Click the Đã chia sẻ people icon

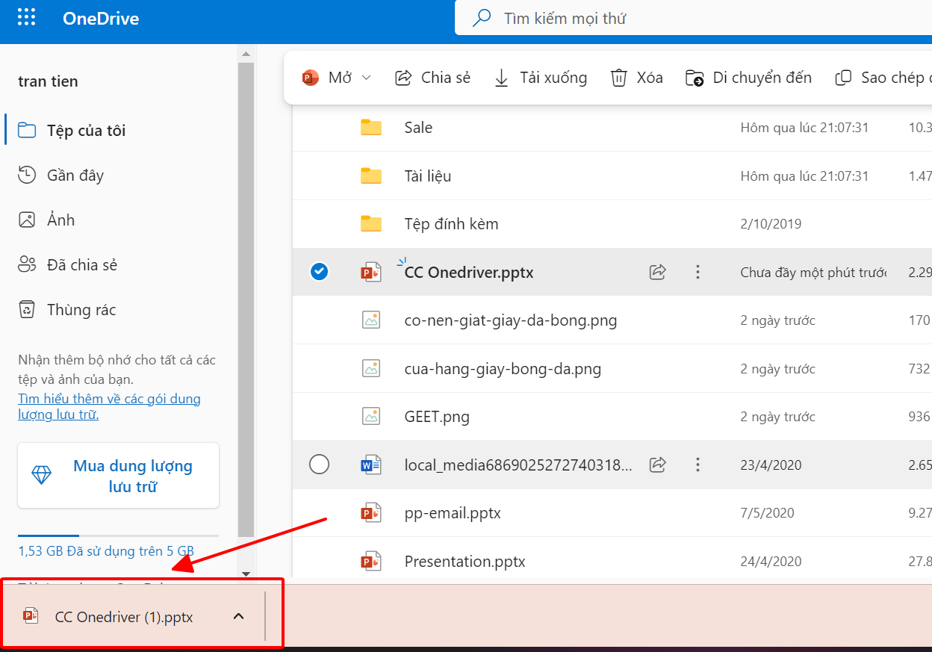pos(27,265)
